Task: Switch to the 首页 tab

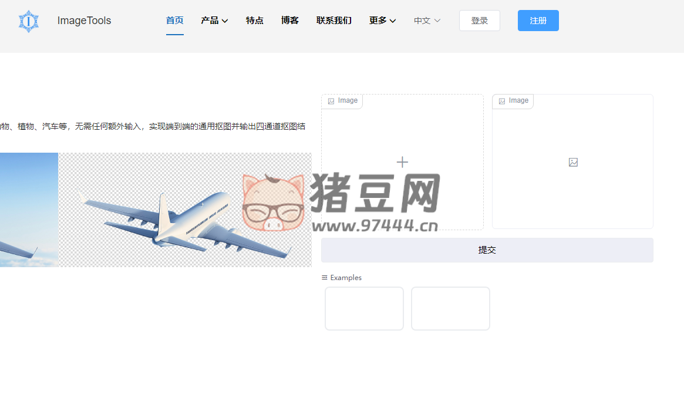Action: (x=174, y=21)
